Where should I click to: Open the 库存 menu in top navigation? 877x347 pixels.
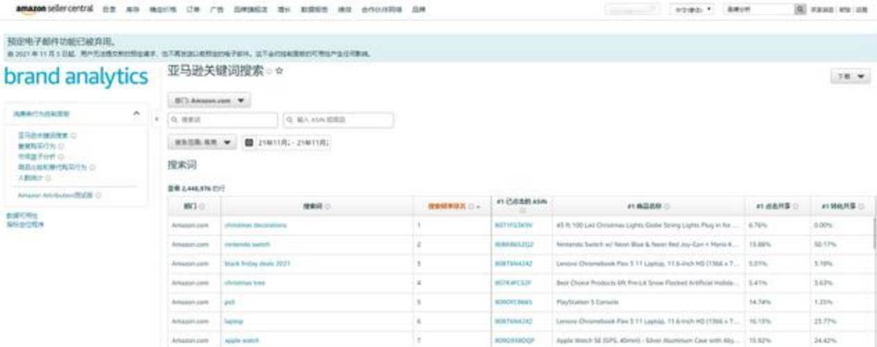[131, 10]
